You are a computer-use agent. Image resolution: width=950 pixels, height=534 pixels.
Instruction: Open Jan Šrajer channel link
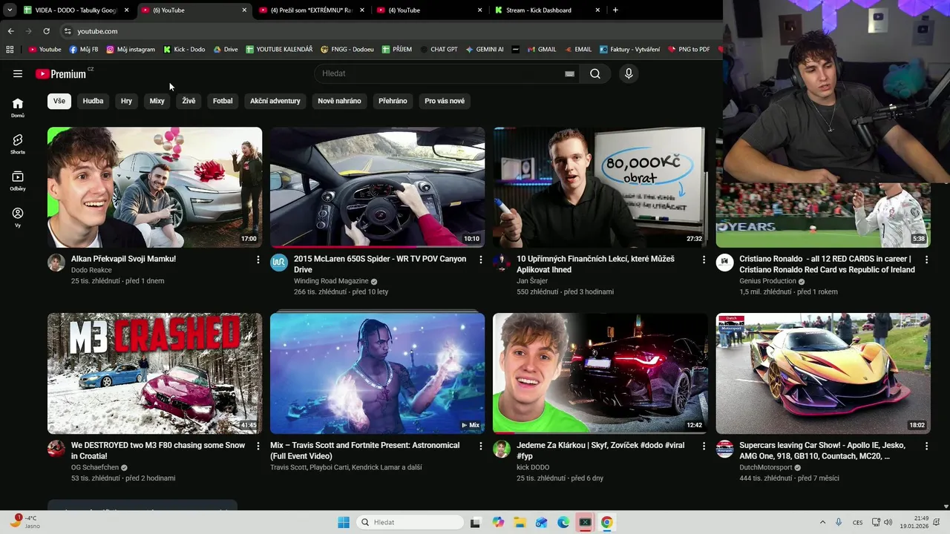pos(532,281)
